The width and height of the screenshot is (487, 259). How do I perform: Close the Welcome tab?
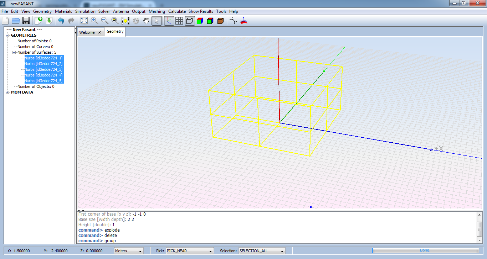[x=99, y=32]
